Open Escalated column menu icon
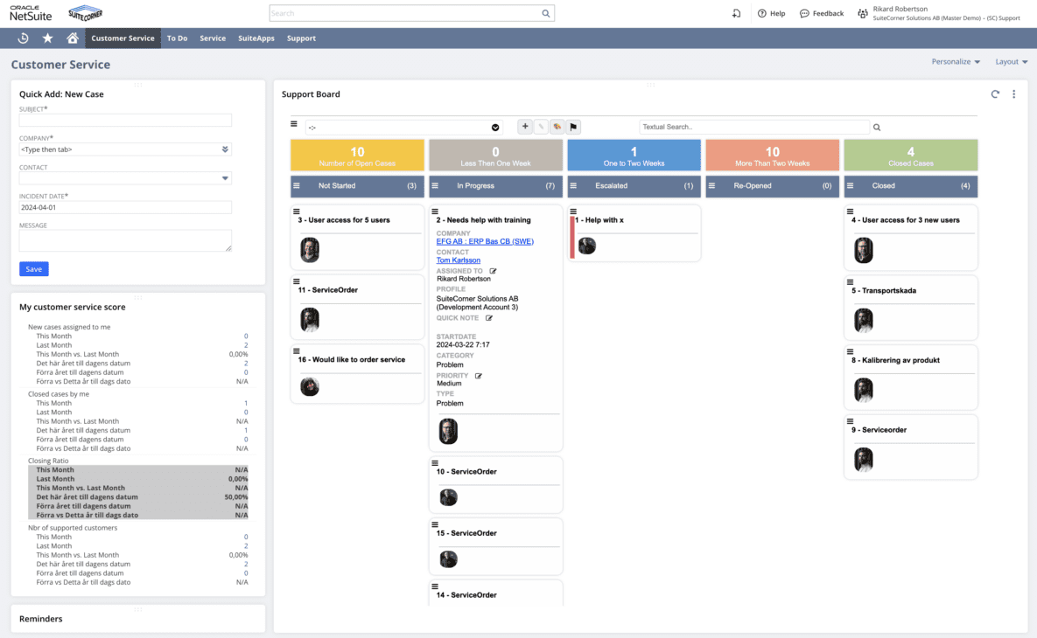Viewport: 1037px width, 638px height. [573, 185]
